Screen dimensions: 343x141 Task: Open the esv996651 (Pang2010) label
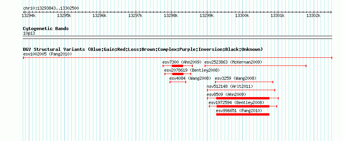click(239, 111)
